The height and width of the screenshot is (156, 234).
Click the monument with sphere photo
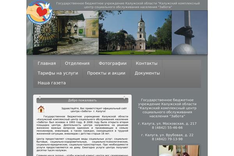point(190,32)
